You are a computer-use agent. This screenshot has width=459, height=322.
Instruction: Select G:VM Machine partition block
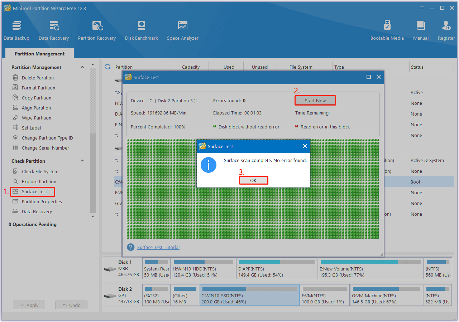387,295
